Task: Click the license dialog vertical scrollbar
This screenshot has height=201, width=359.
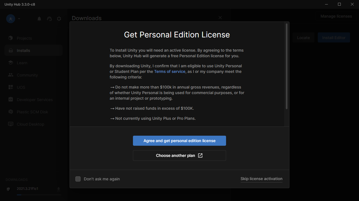Action: point(286,66)
